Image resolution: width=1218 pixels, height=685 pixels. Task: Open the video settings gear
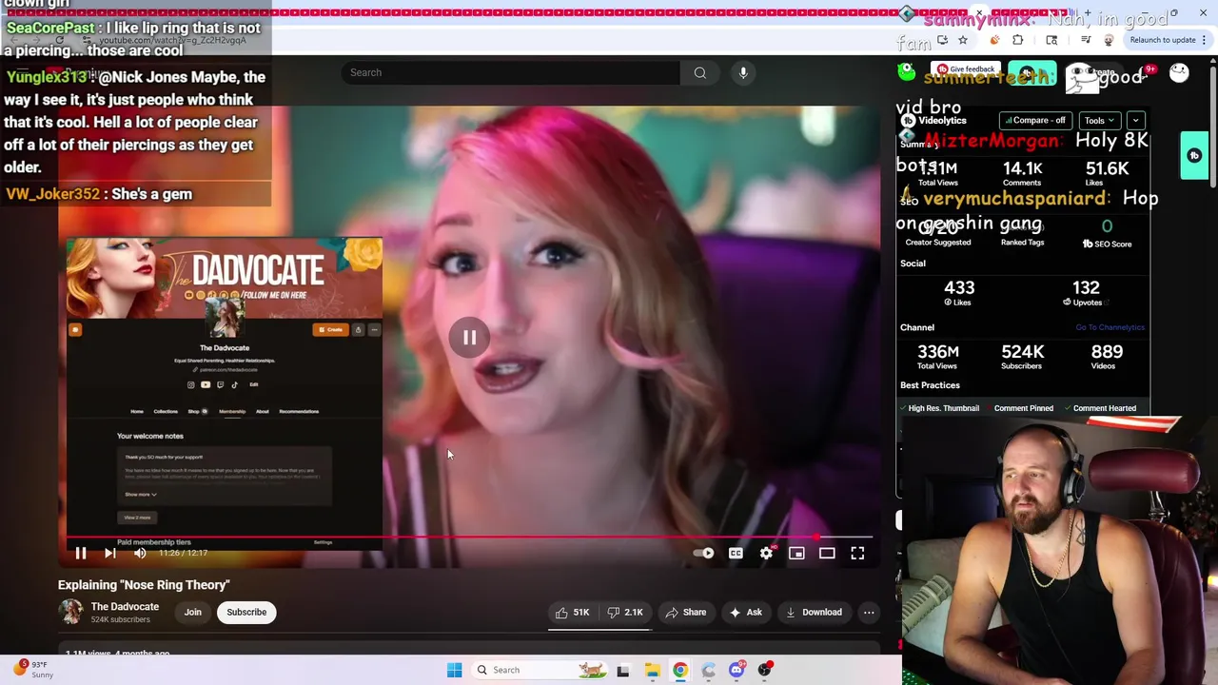[x=766, y=553]
